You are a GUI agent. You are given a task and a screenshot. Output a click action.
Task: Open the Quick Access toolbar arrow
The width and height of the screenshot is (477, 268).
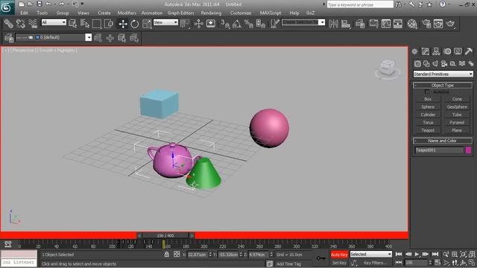[x=82, y=4]
